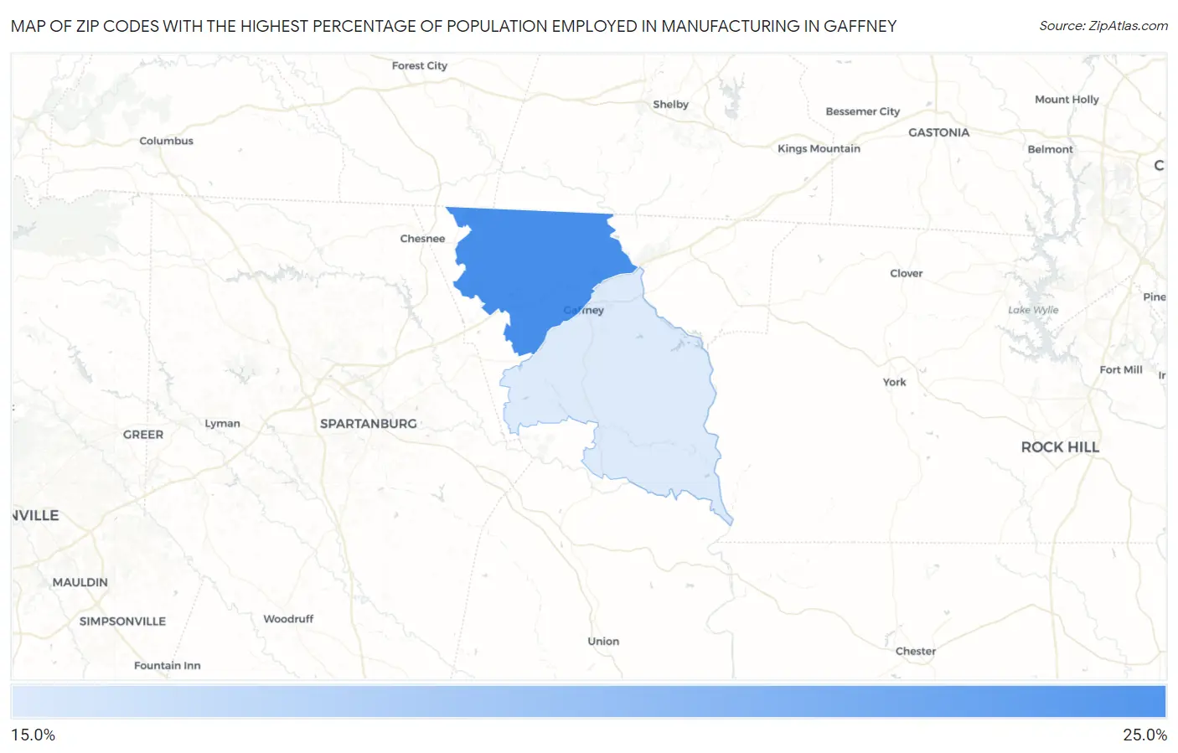Image resolution: width=1178 pixels, height=753 pixels.
Task: Click the Chester map label
Action: (915, 651)
